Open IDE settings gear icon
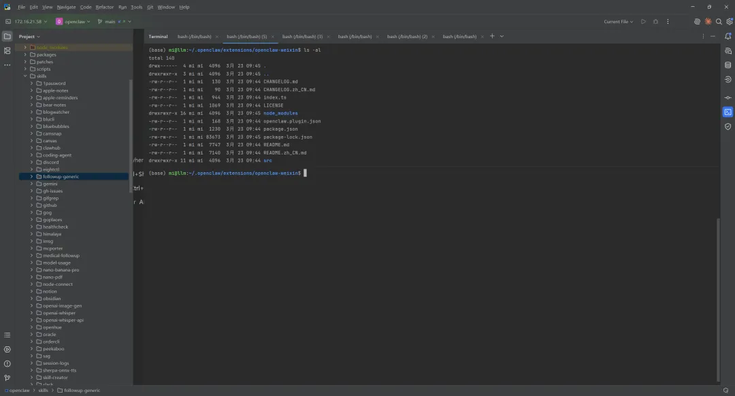The height and width of the screenshot is (396, 735). (730, 22)
